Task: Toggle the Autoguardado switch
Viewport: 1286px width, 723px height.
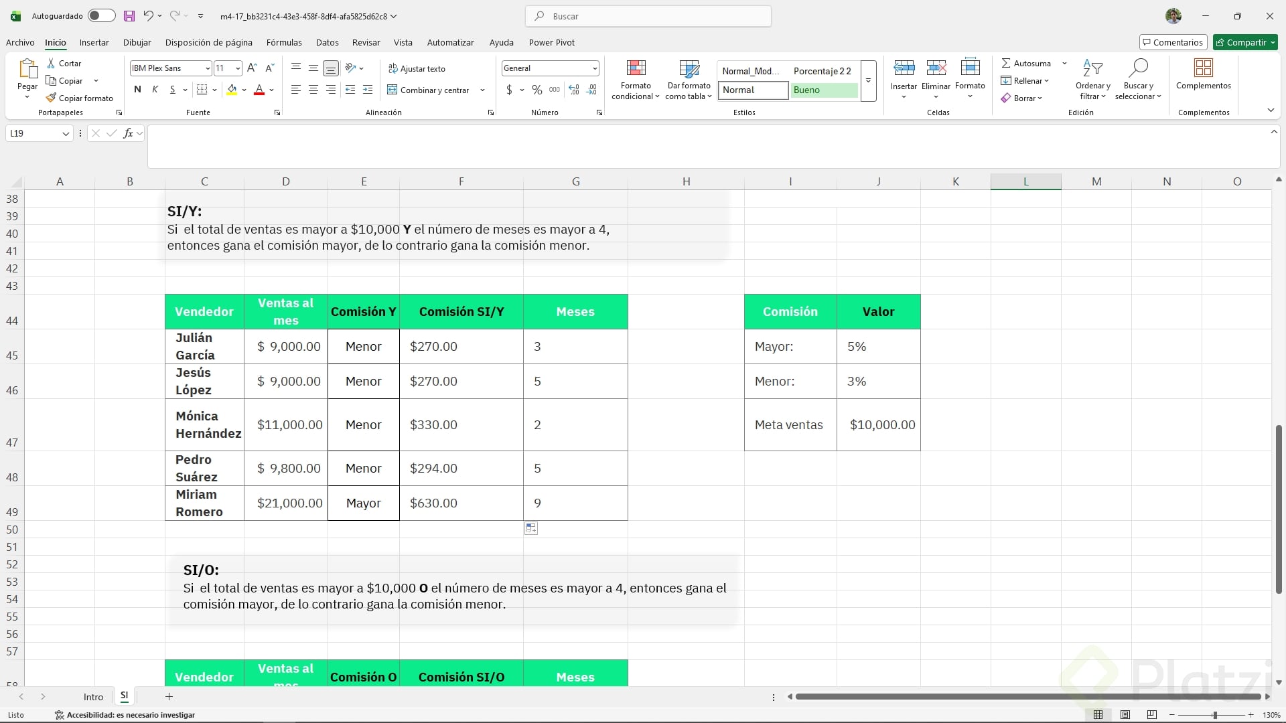Action: [101, 16]
